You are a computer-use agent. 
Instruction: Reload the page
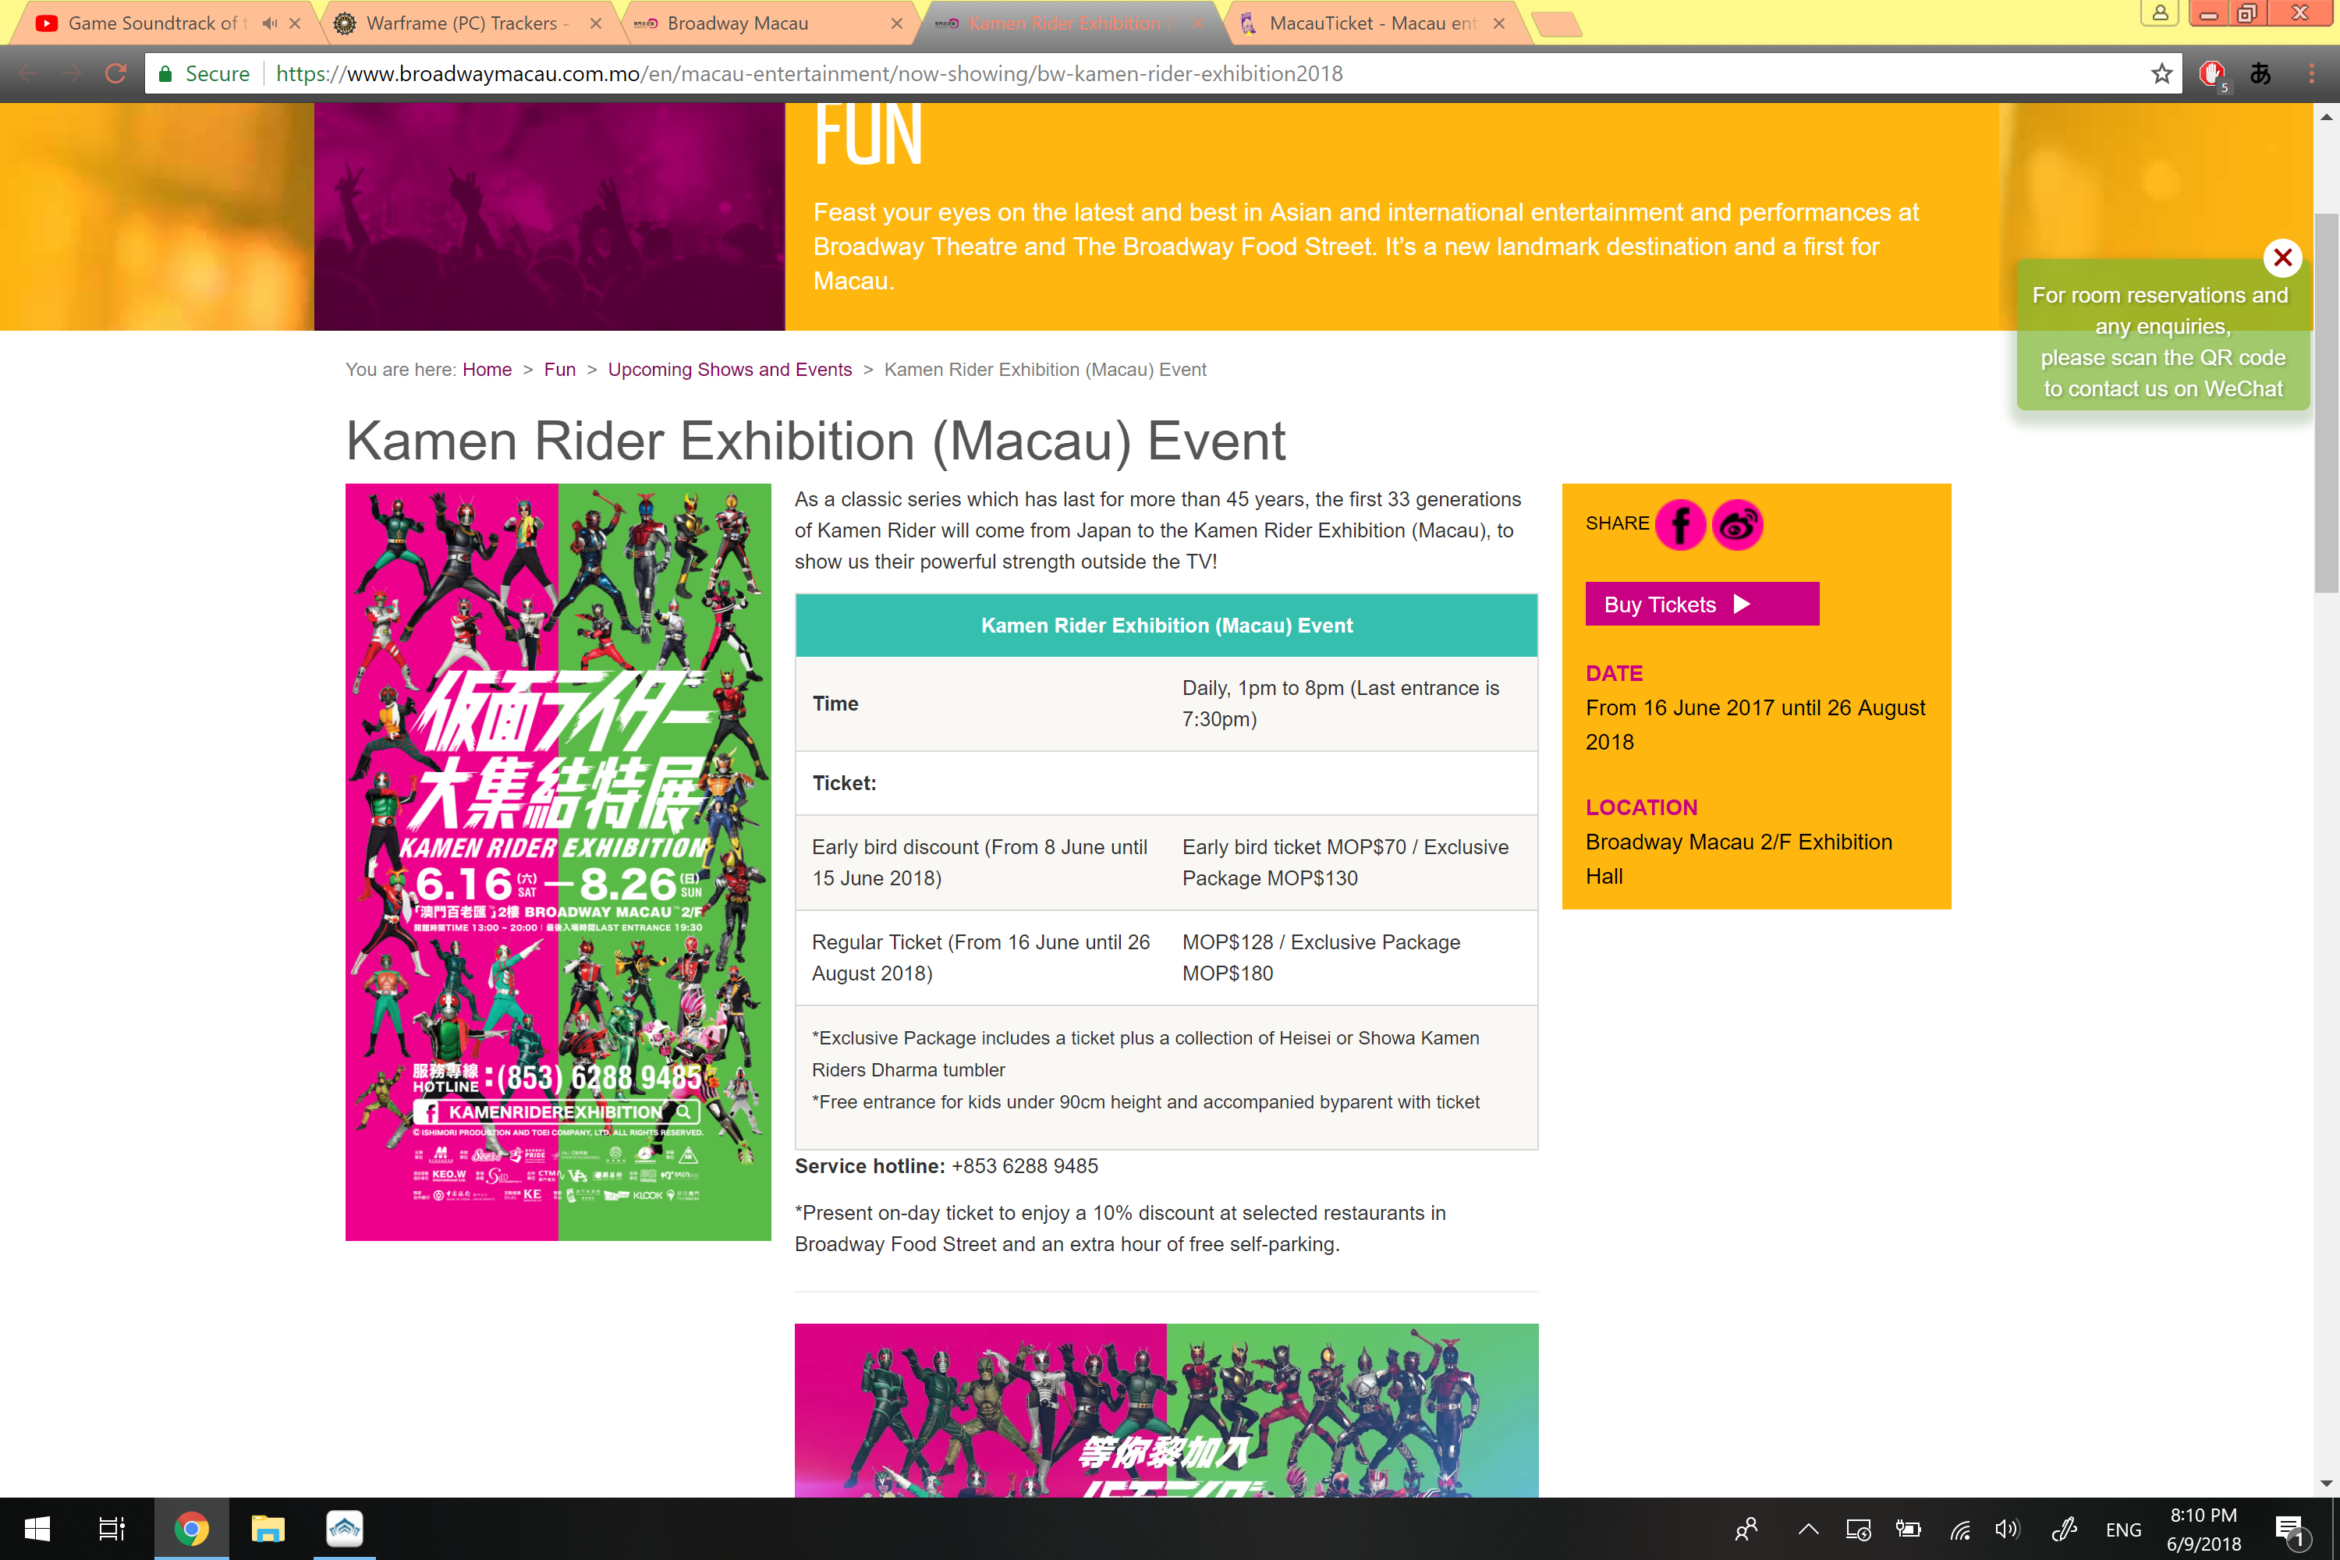(x=115, y=73)
